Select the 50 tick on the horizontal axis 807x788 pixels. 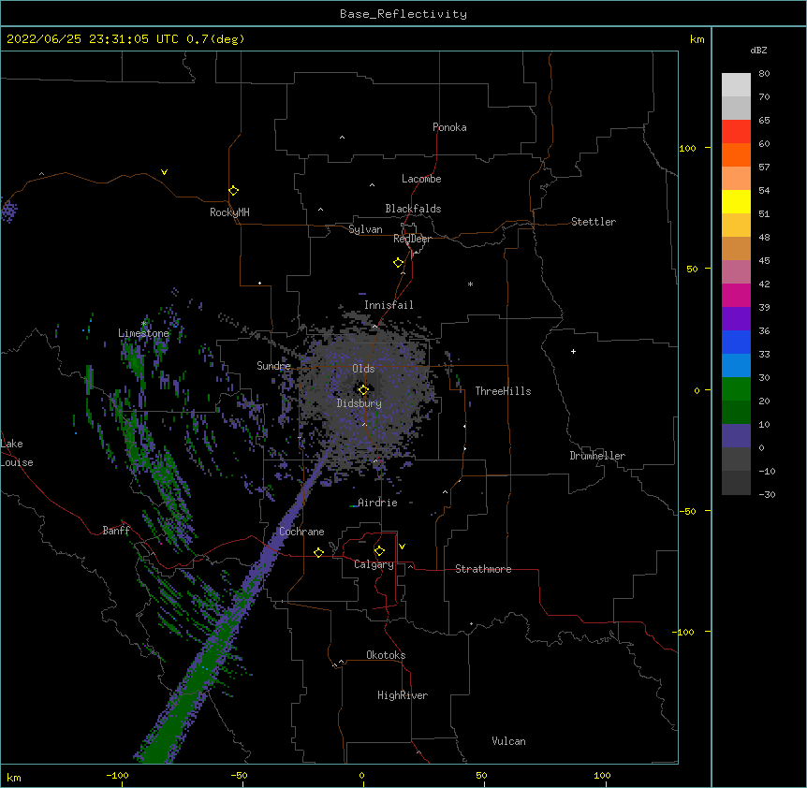click(x=481, y=776)
